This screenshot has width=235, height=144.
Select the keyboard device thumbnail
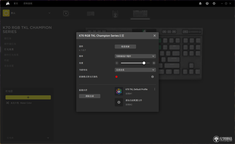click(140, 13)
